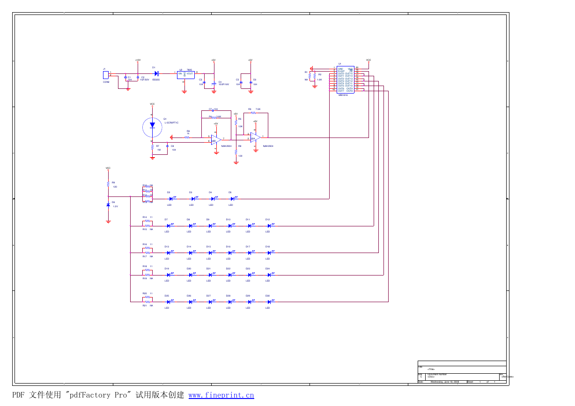
Task: Click the <Doc> document number field
Action: pyautogui.click(x=431, y=377)
